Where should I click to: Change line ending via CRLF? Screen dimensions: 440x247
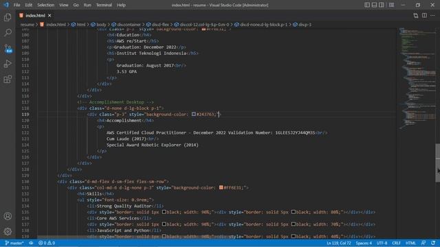click(396, 243)
